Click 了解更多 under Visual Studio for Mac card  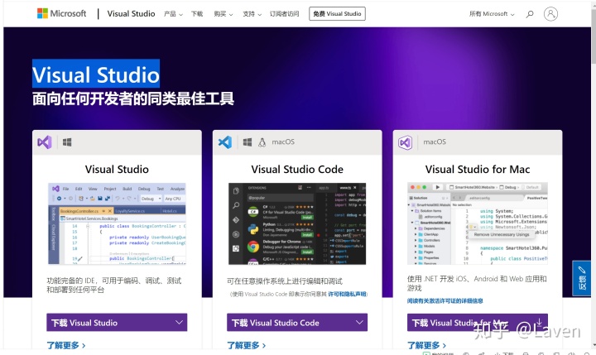(x=426, y=346)
